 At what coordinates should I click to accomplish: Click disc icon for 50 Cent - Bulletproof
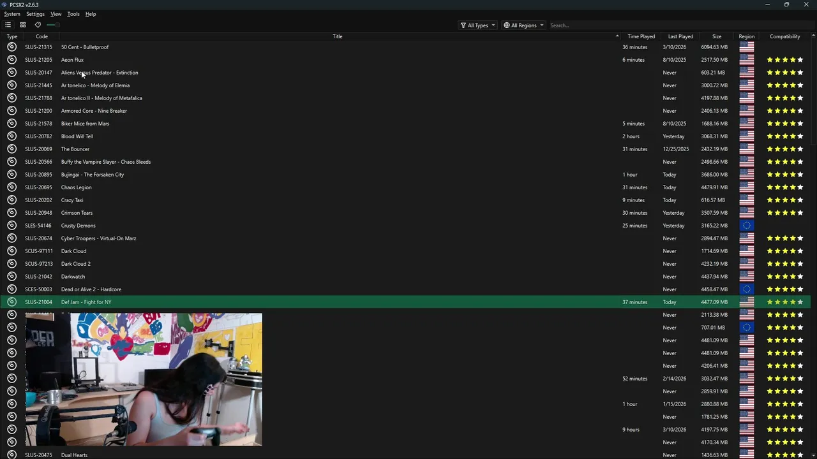coord(11,47)
